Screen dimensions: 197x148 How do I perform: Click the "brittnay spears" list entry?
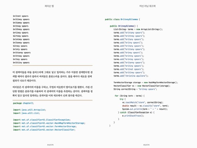(21, 56)
